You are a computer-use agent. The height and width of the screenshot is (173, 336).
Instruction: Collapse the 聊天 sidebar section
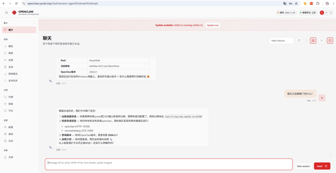19,23
